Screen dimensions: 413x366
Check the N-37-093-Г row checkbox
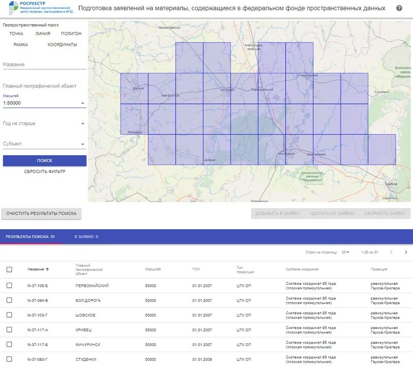(9, 359)
